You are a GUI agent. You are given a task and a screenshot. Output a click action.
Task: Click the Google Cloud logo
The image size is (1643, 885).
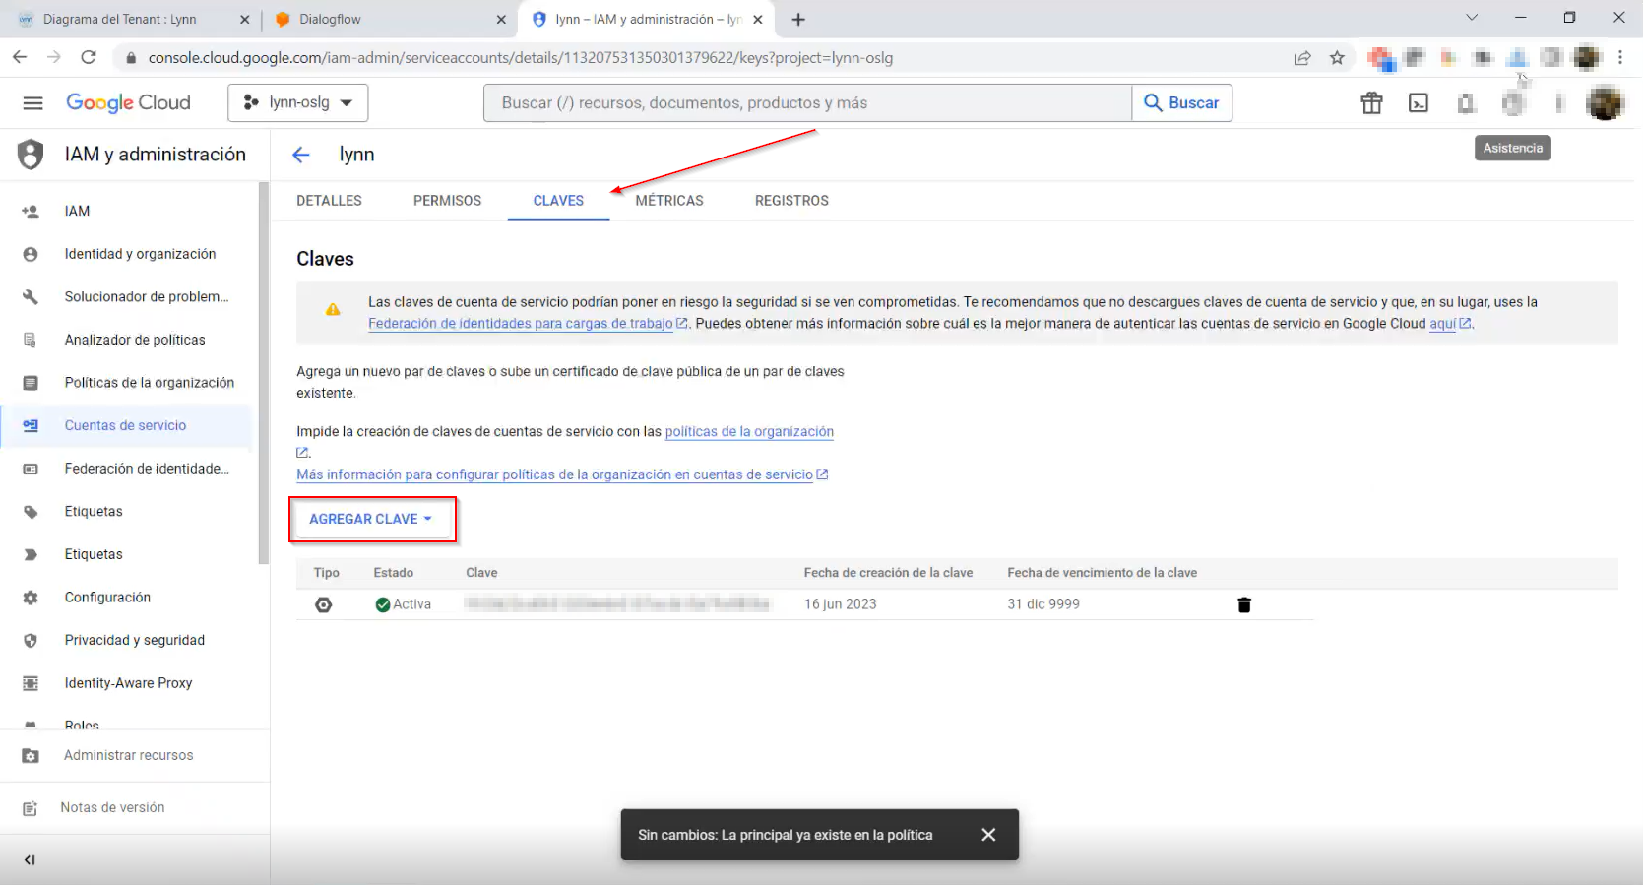(x=128, y=103)
